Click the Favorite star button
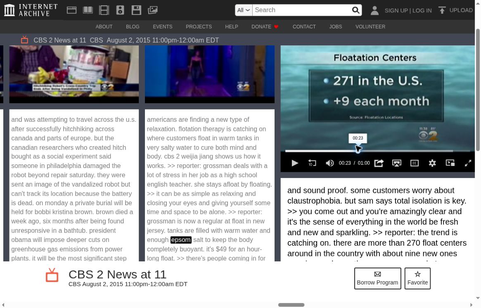481x308 pixels. [x=417, y=278]
